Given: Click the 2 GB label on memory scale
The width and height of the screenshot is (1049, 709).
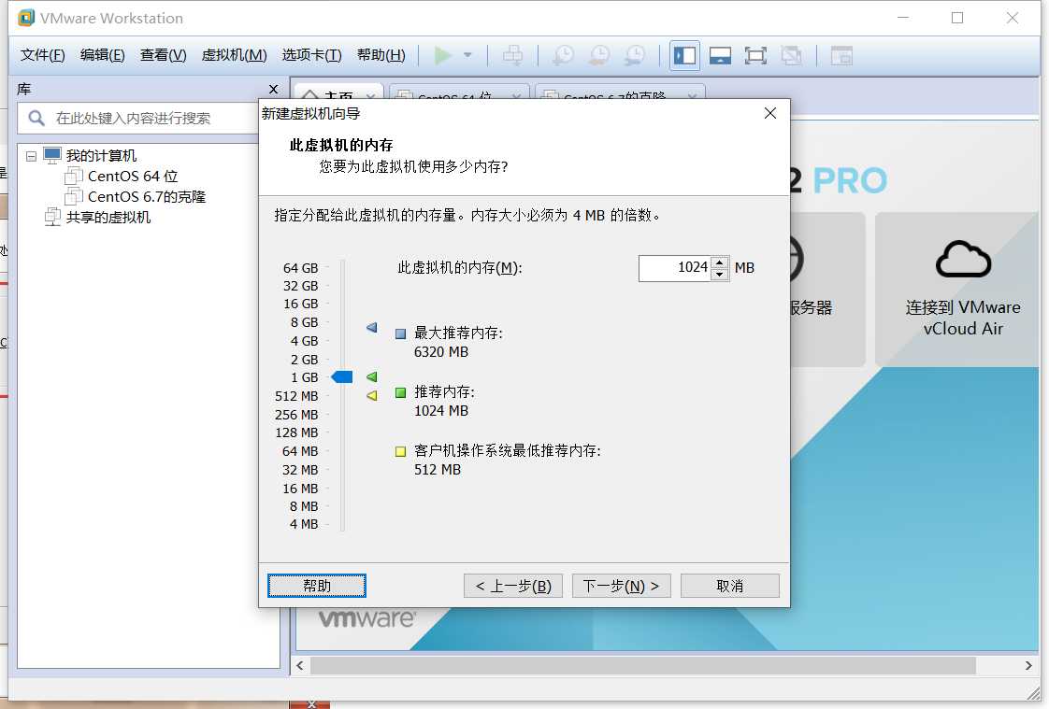Looking at the screenshot, I should [x=305, y=360].
